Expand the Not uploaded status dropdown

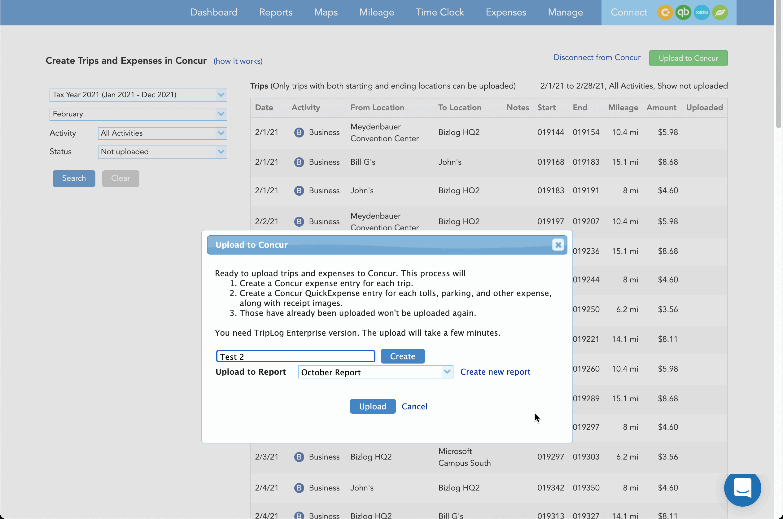(162, 152)
